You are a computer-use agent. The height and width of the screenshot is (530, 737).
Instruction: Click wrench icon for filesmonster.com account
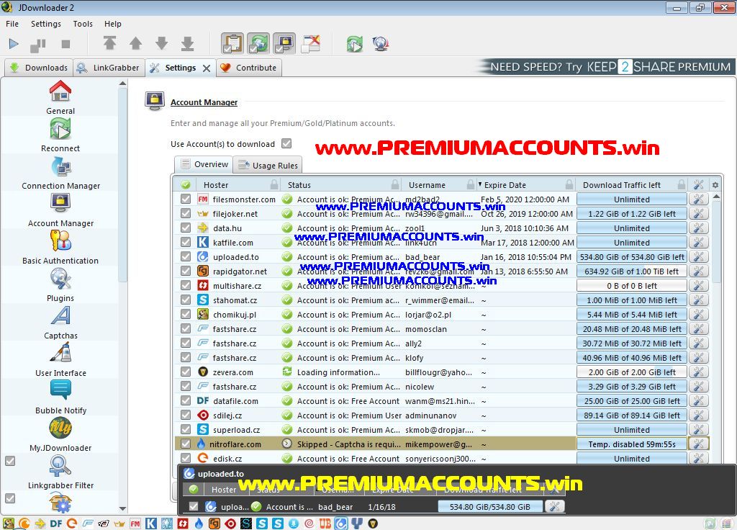(x=698, y=199)
